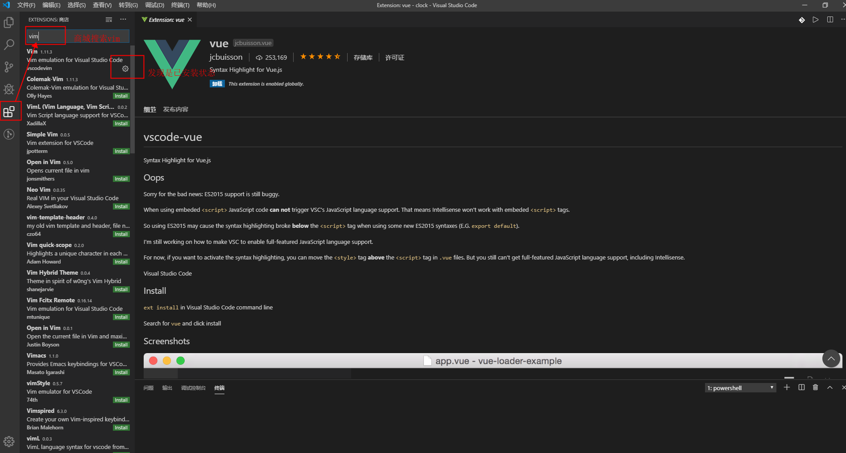The width and height of the screenshot is (846, 453).
Task: Open the 查看(V) menu
Action: (102, 5)
